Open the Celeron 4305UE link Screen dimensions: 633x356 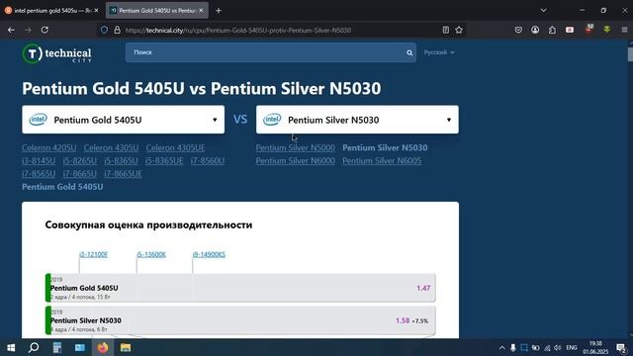pyautogui.click(x=175, y=147)
